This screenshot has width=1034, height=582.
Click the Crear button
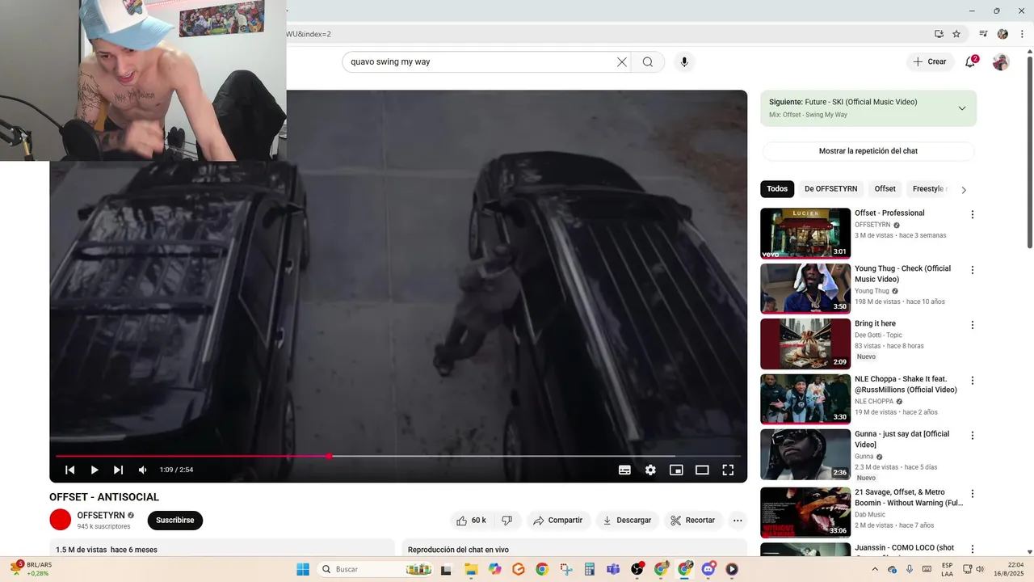tap(929, 61)
